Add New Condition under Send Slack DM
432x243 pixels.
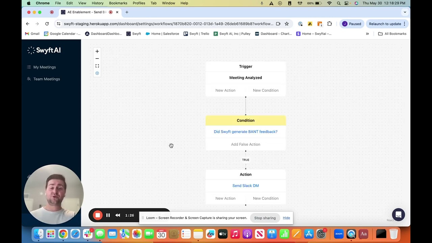(266, 198)
